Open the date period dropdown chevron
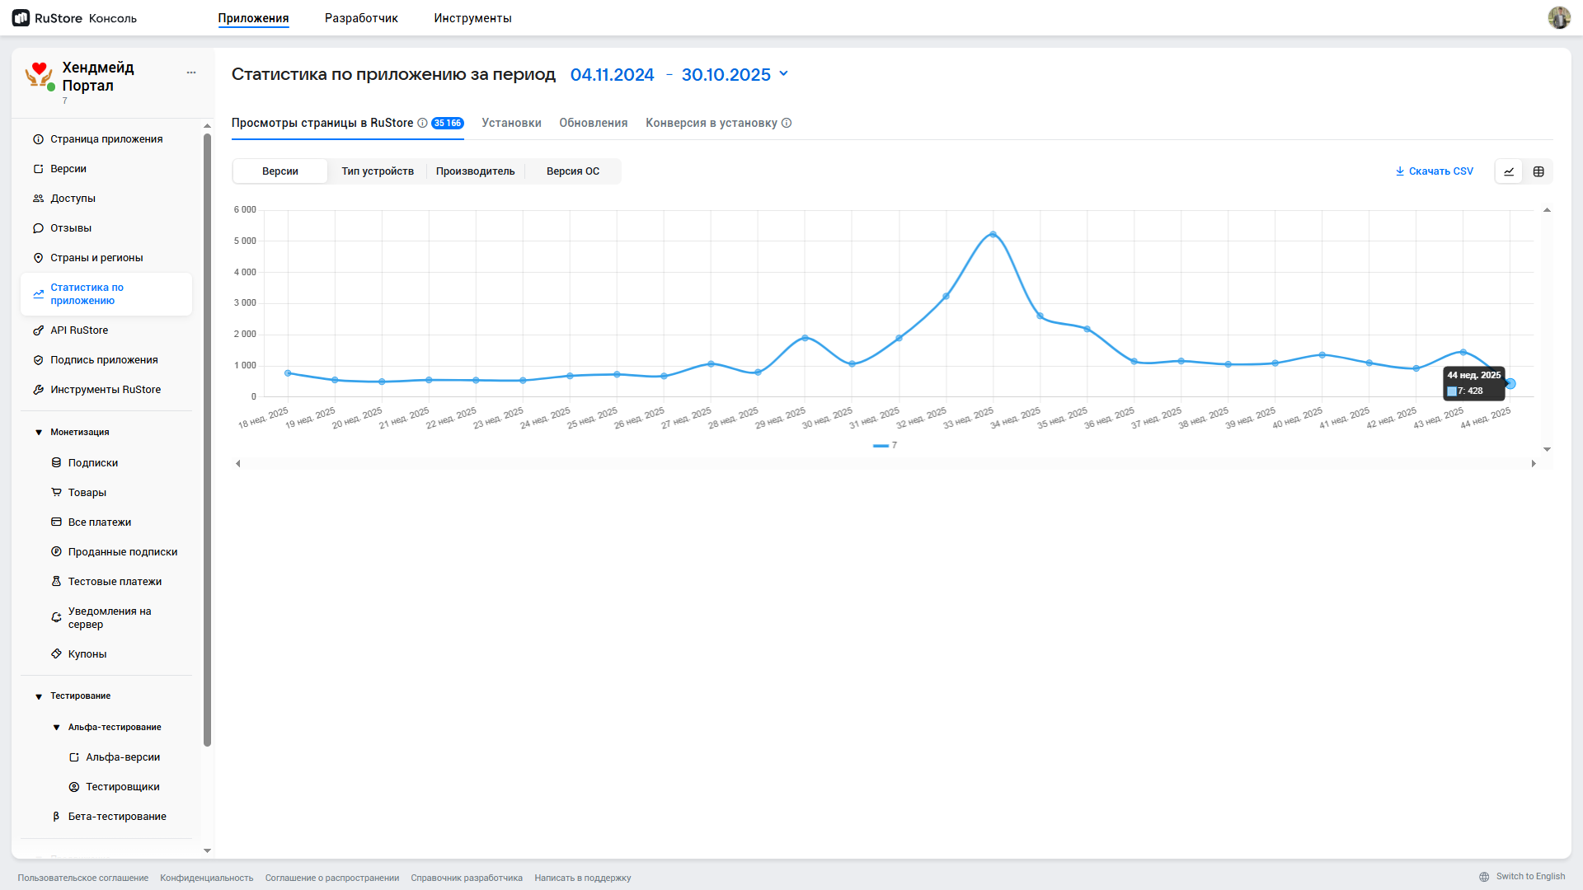The height and width of the screenshot is (890, 1583). click(x=783, y=73)
